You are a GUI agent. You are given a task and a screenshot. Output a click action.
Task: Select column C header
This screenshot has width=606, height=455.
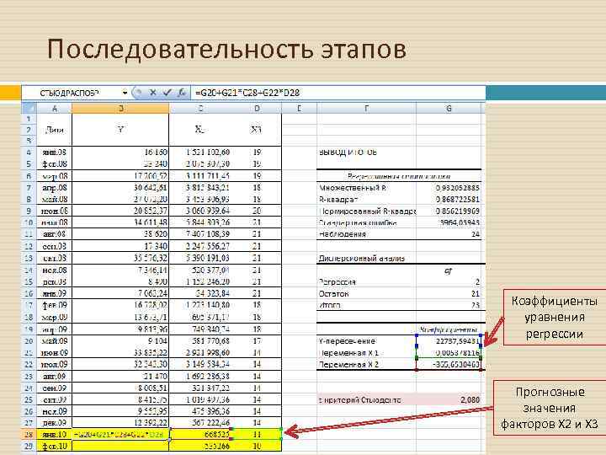200,109
